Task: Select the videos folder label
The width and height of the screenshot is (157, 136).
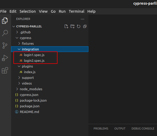Action: 27,83
